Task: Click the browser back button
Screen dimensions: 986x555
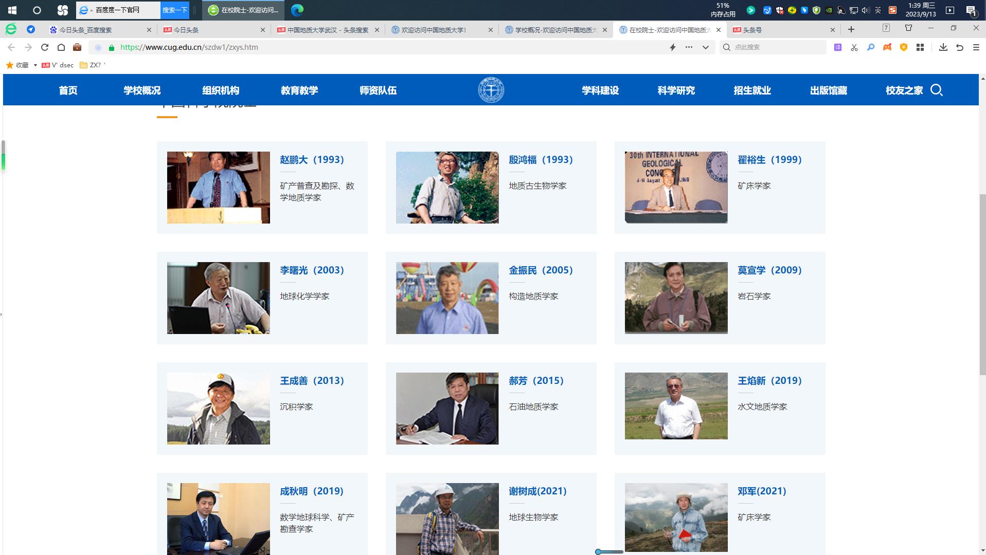Action: click(x=11, y=47)
